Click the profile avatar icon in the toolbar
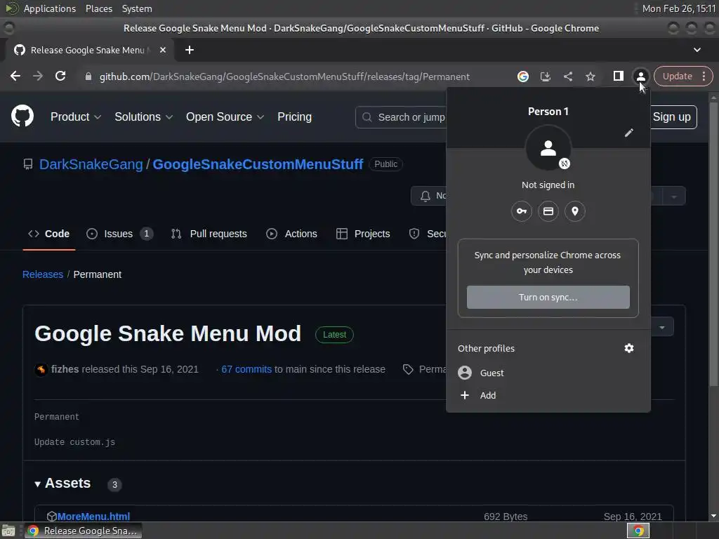719x539 pixels. click(640, 76)
